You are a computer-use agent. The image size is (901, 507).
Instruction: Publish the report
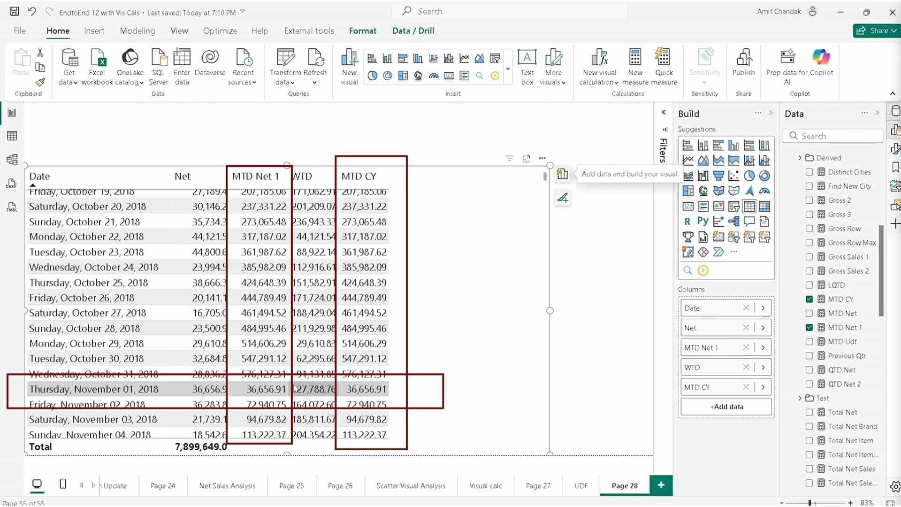(743, 66)
